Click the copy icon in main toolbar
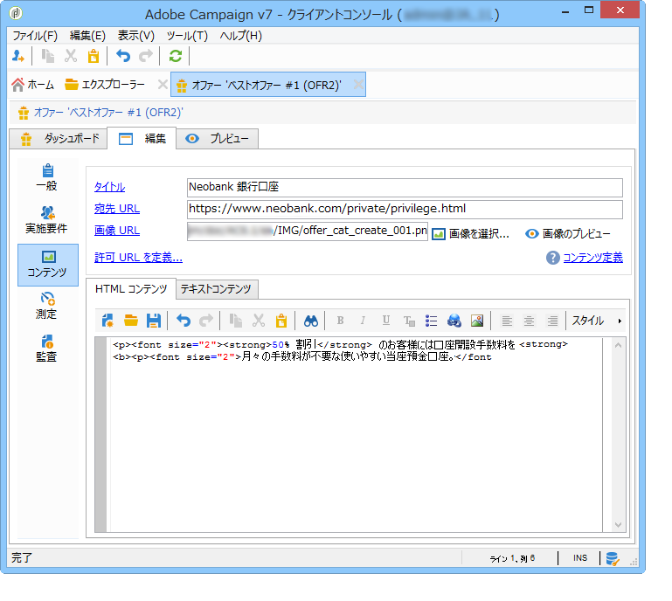Image resolution: width=672 pixels, height=601 pixels. coord(48,56)
